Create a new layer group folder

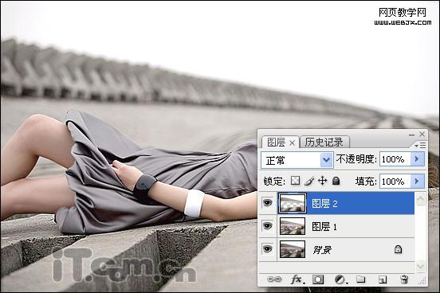(x=361, y=279)
